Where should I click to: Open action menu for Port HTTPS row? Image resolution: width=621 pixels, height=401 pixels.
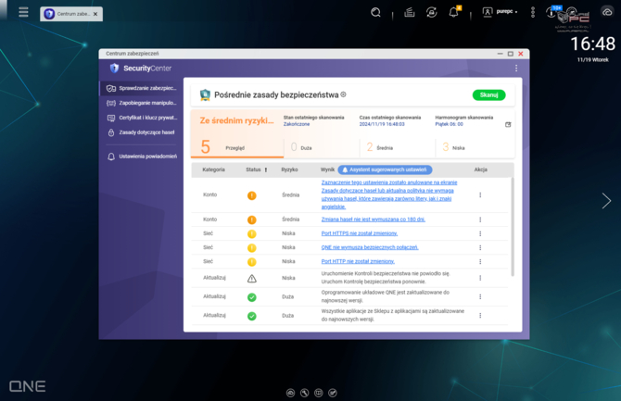tap(480, 233)
